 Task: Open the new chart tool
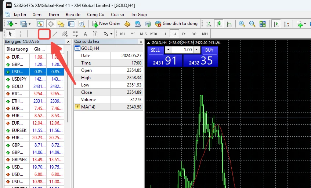[x=10, y=24]
